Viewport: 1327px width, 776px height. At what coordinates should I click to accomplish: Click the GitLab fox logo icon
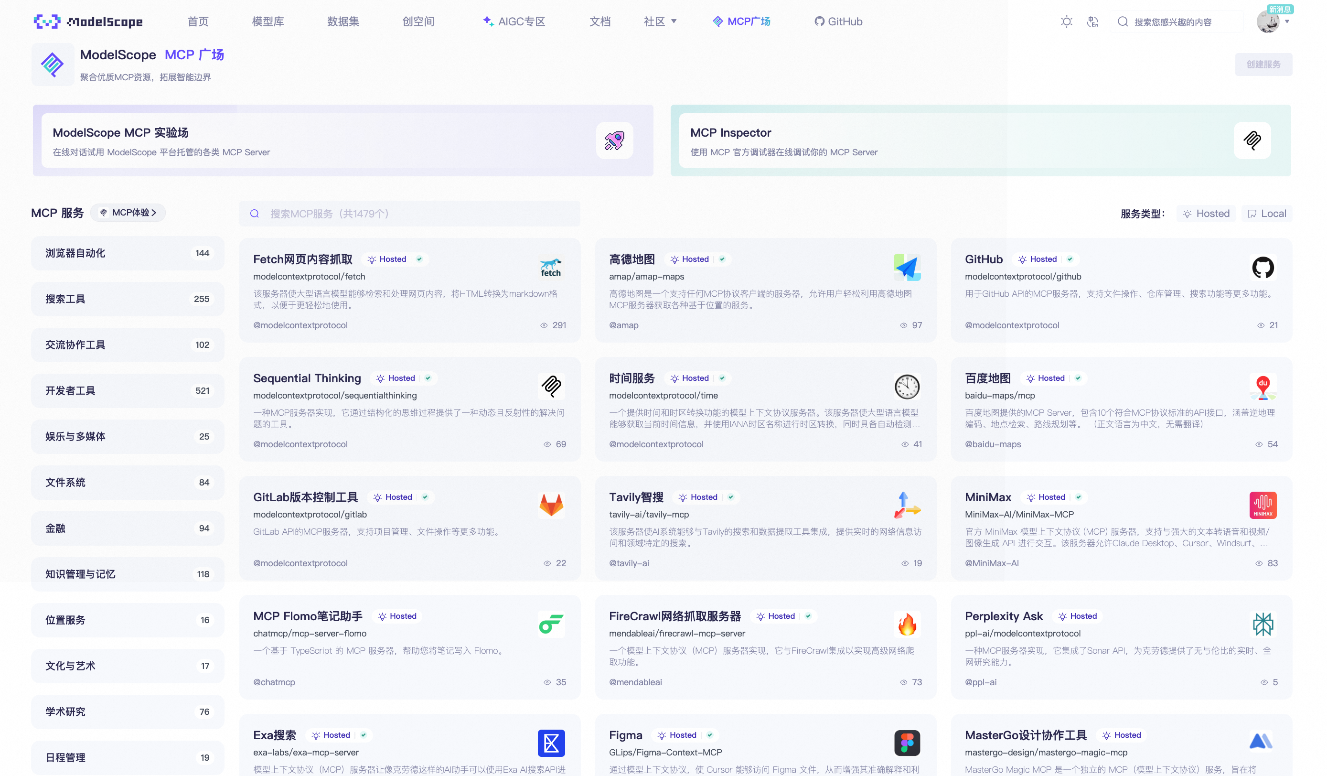click(x=551, y=505)
